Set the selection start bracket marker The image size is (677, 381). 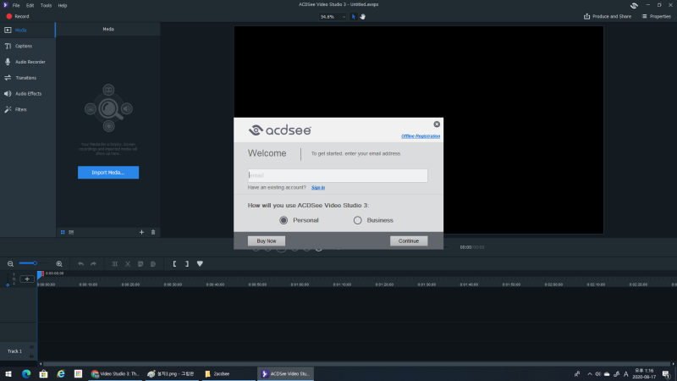pos(174,263)
